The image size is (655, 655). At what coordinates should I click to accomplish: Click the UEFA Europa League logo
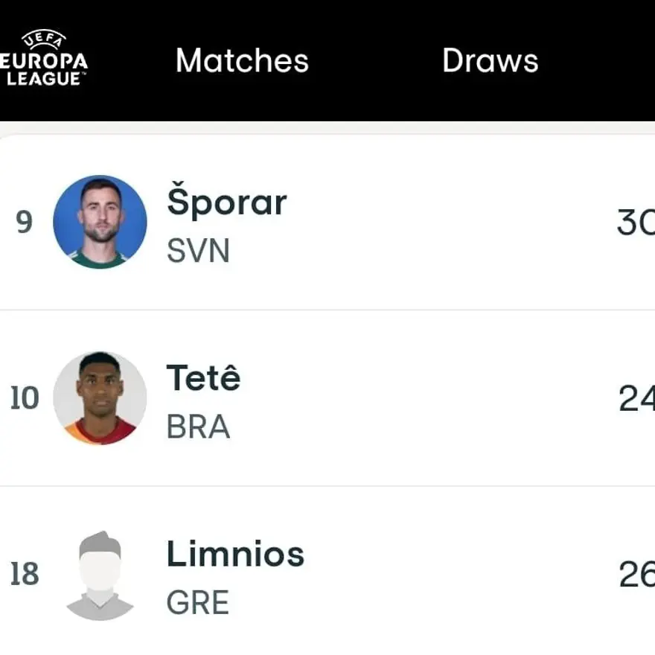point(45,58)
